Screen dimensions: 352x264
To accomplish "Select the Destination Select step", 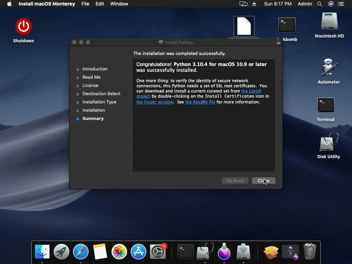I will 101,93.
